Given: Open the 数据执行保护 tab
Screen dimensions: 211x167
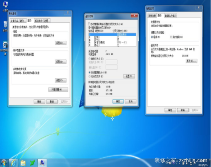Looking at the screenshot, I should (x=171, y=16).
